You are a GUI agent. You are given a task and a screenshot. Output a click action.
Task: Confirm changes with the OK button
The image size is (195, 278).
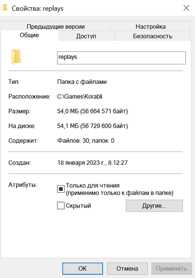click(x=83, y=268)
